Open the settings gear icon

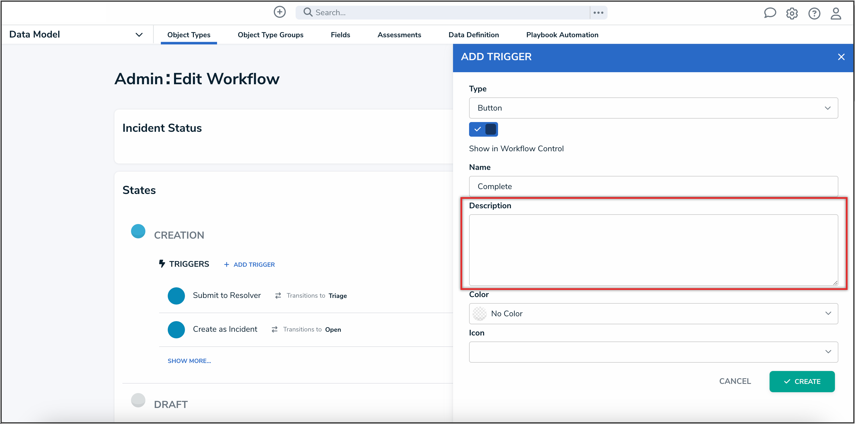[792, 13]
